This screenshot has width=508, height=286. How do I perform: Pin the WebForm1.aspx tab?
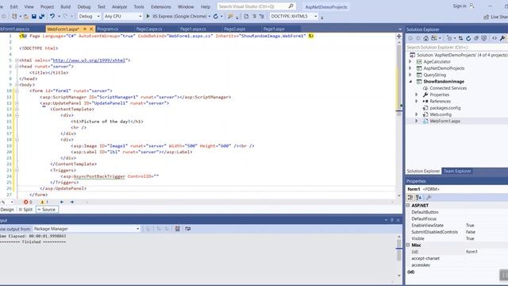tap(85, 29)
